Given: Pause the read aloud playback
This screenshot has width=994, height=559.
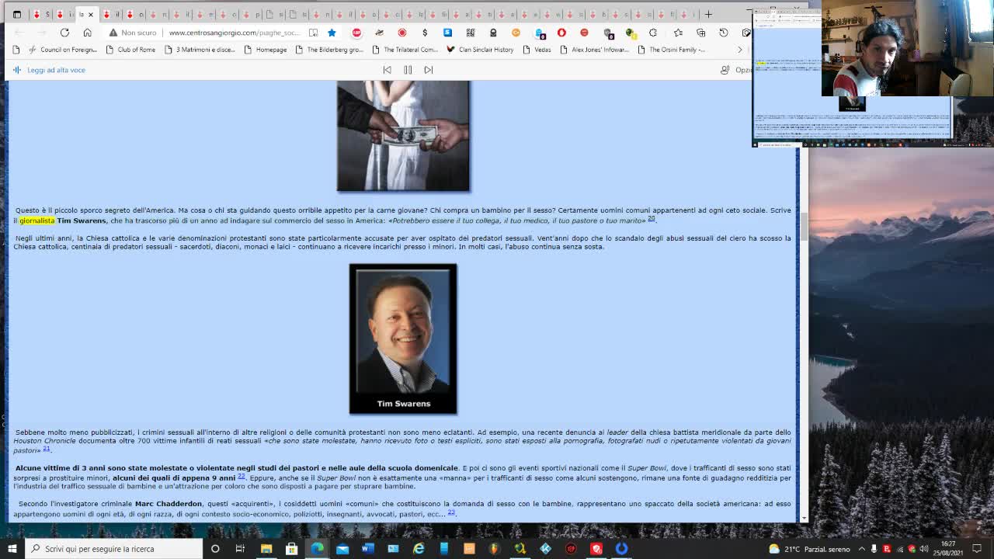Looking at the screenshot, I should coord(408,70).
